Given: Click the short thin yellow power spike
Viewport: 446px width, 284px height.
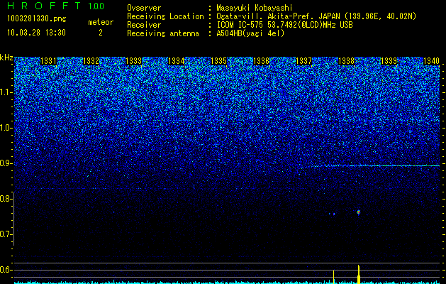Looking at the screenshot, I should (334, 277).
